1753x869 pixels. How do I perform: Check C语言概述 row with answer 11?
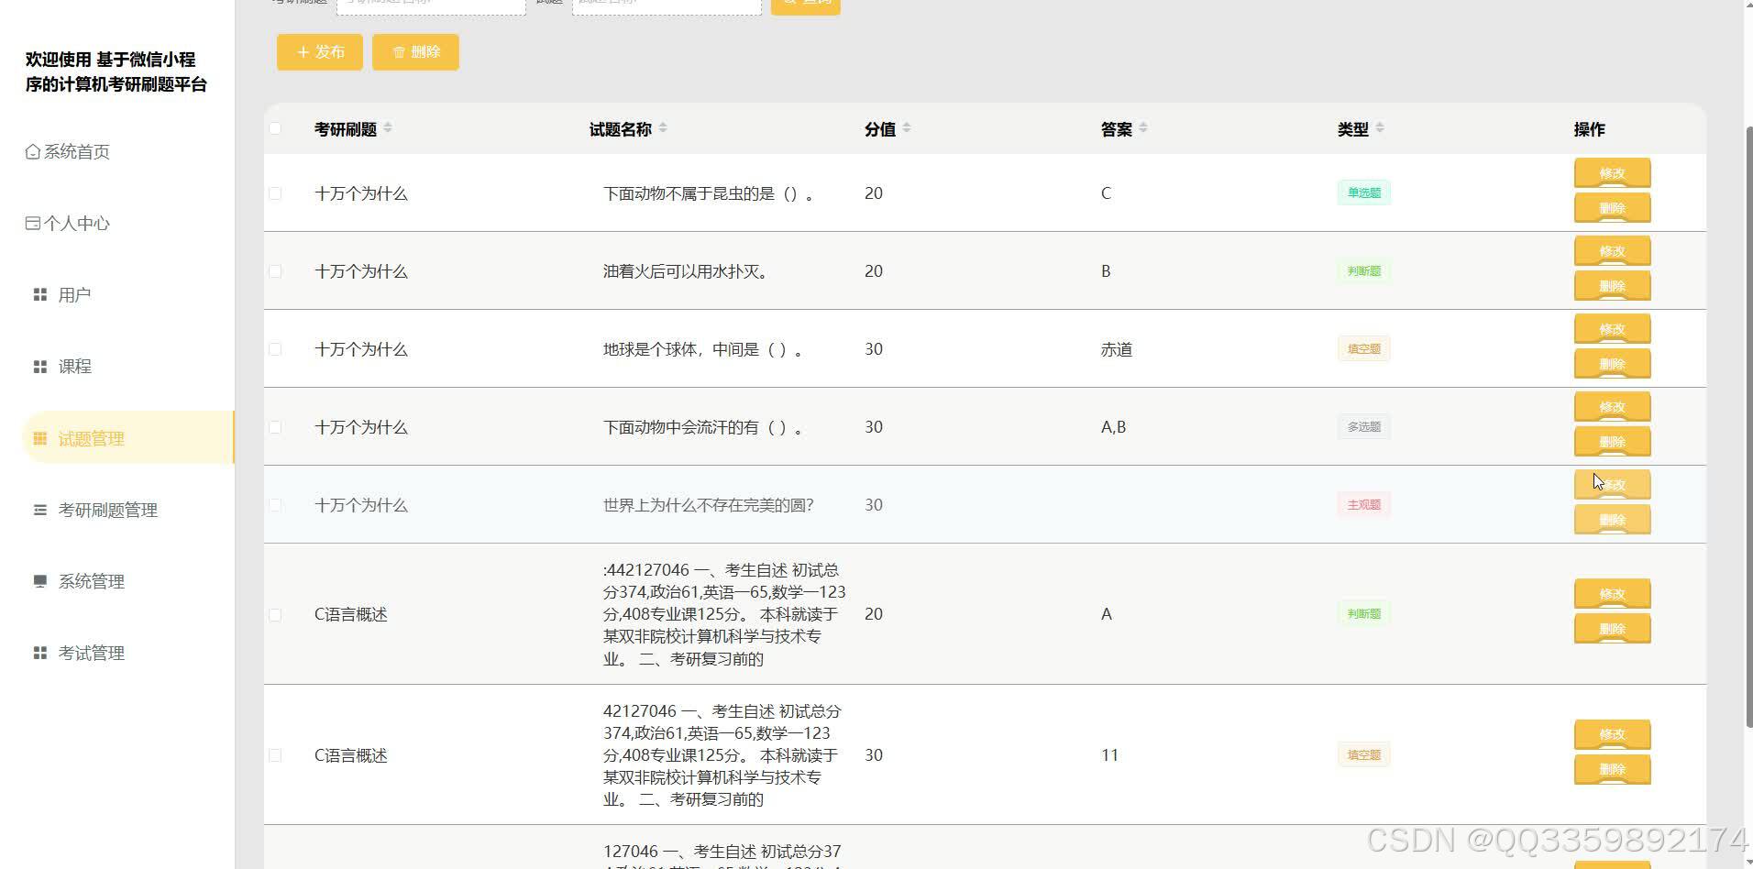[275, 755]
